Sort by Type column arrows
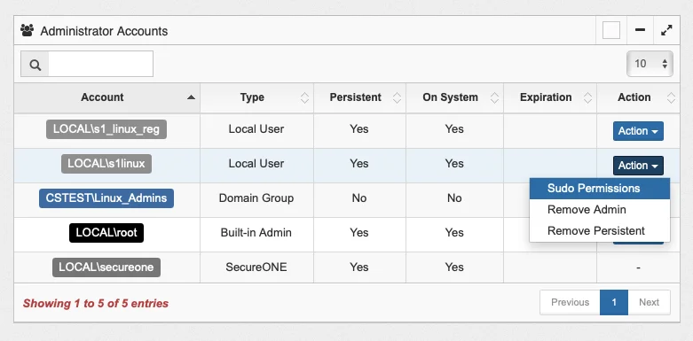The height and width of the screenshot is (341, 693). (304, 97)
